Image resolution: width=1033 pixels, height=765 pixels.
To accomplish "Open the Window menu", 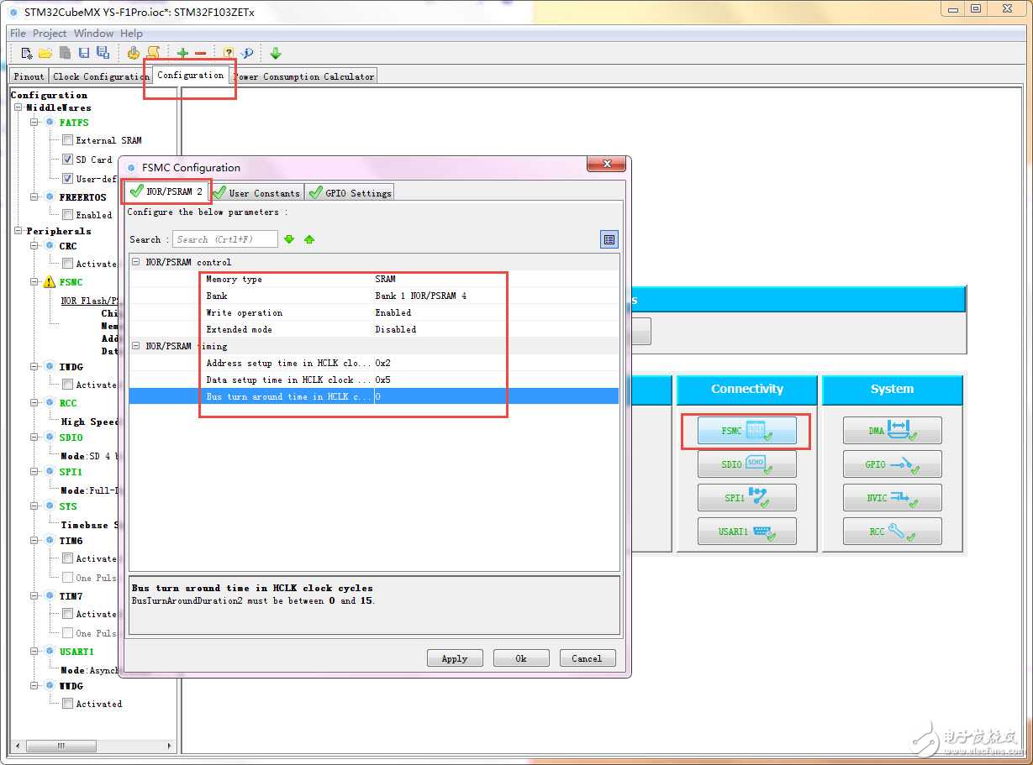I will (93, 34).
